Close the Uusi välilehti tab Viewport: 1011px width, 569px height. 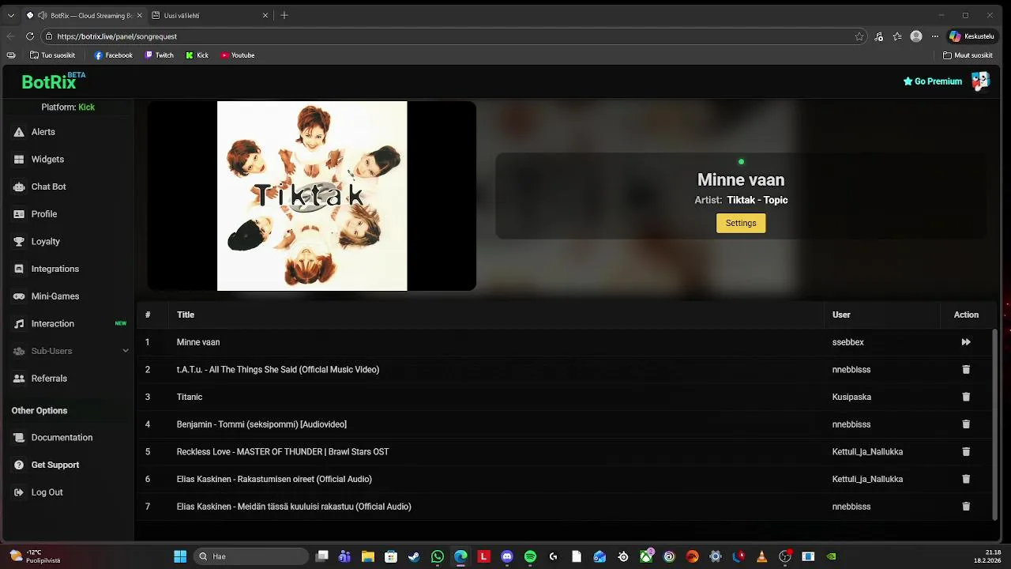coord(265,15)
